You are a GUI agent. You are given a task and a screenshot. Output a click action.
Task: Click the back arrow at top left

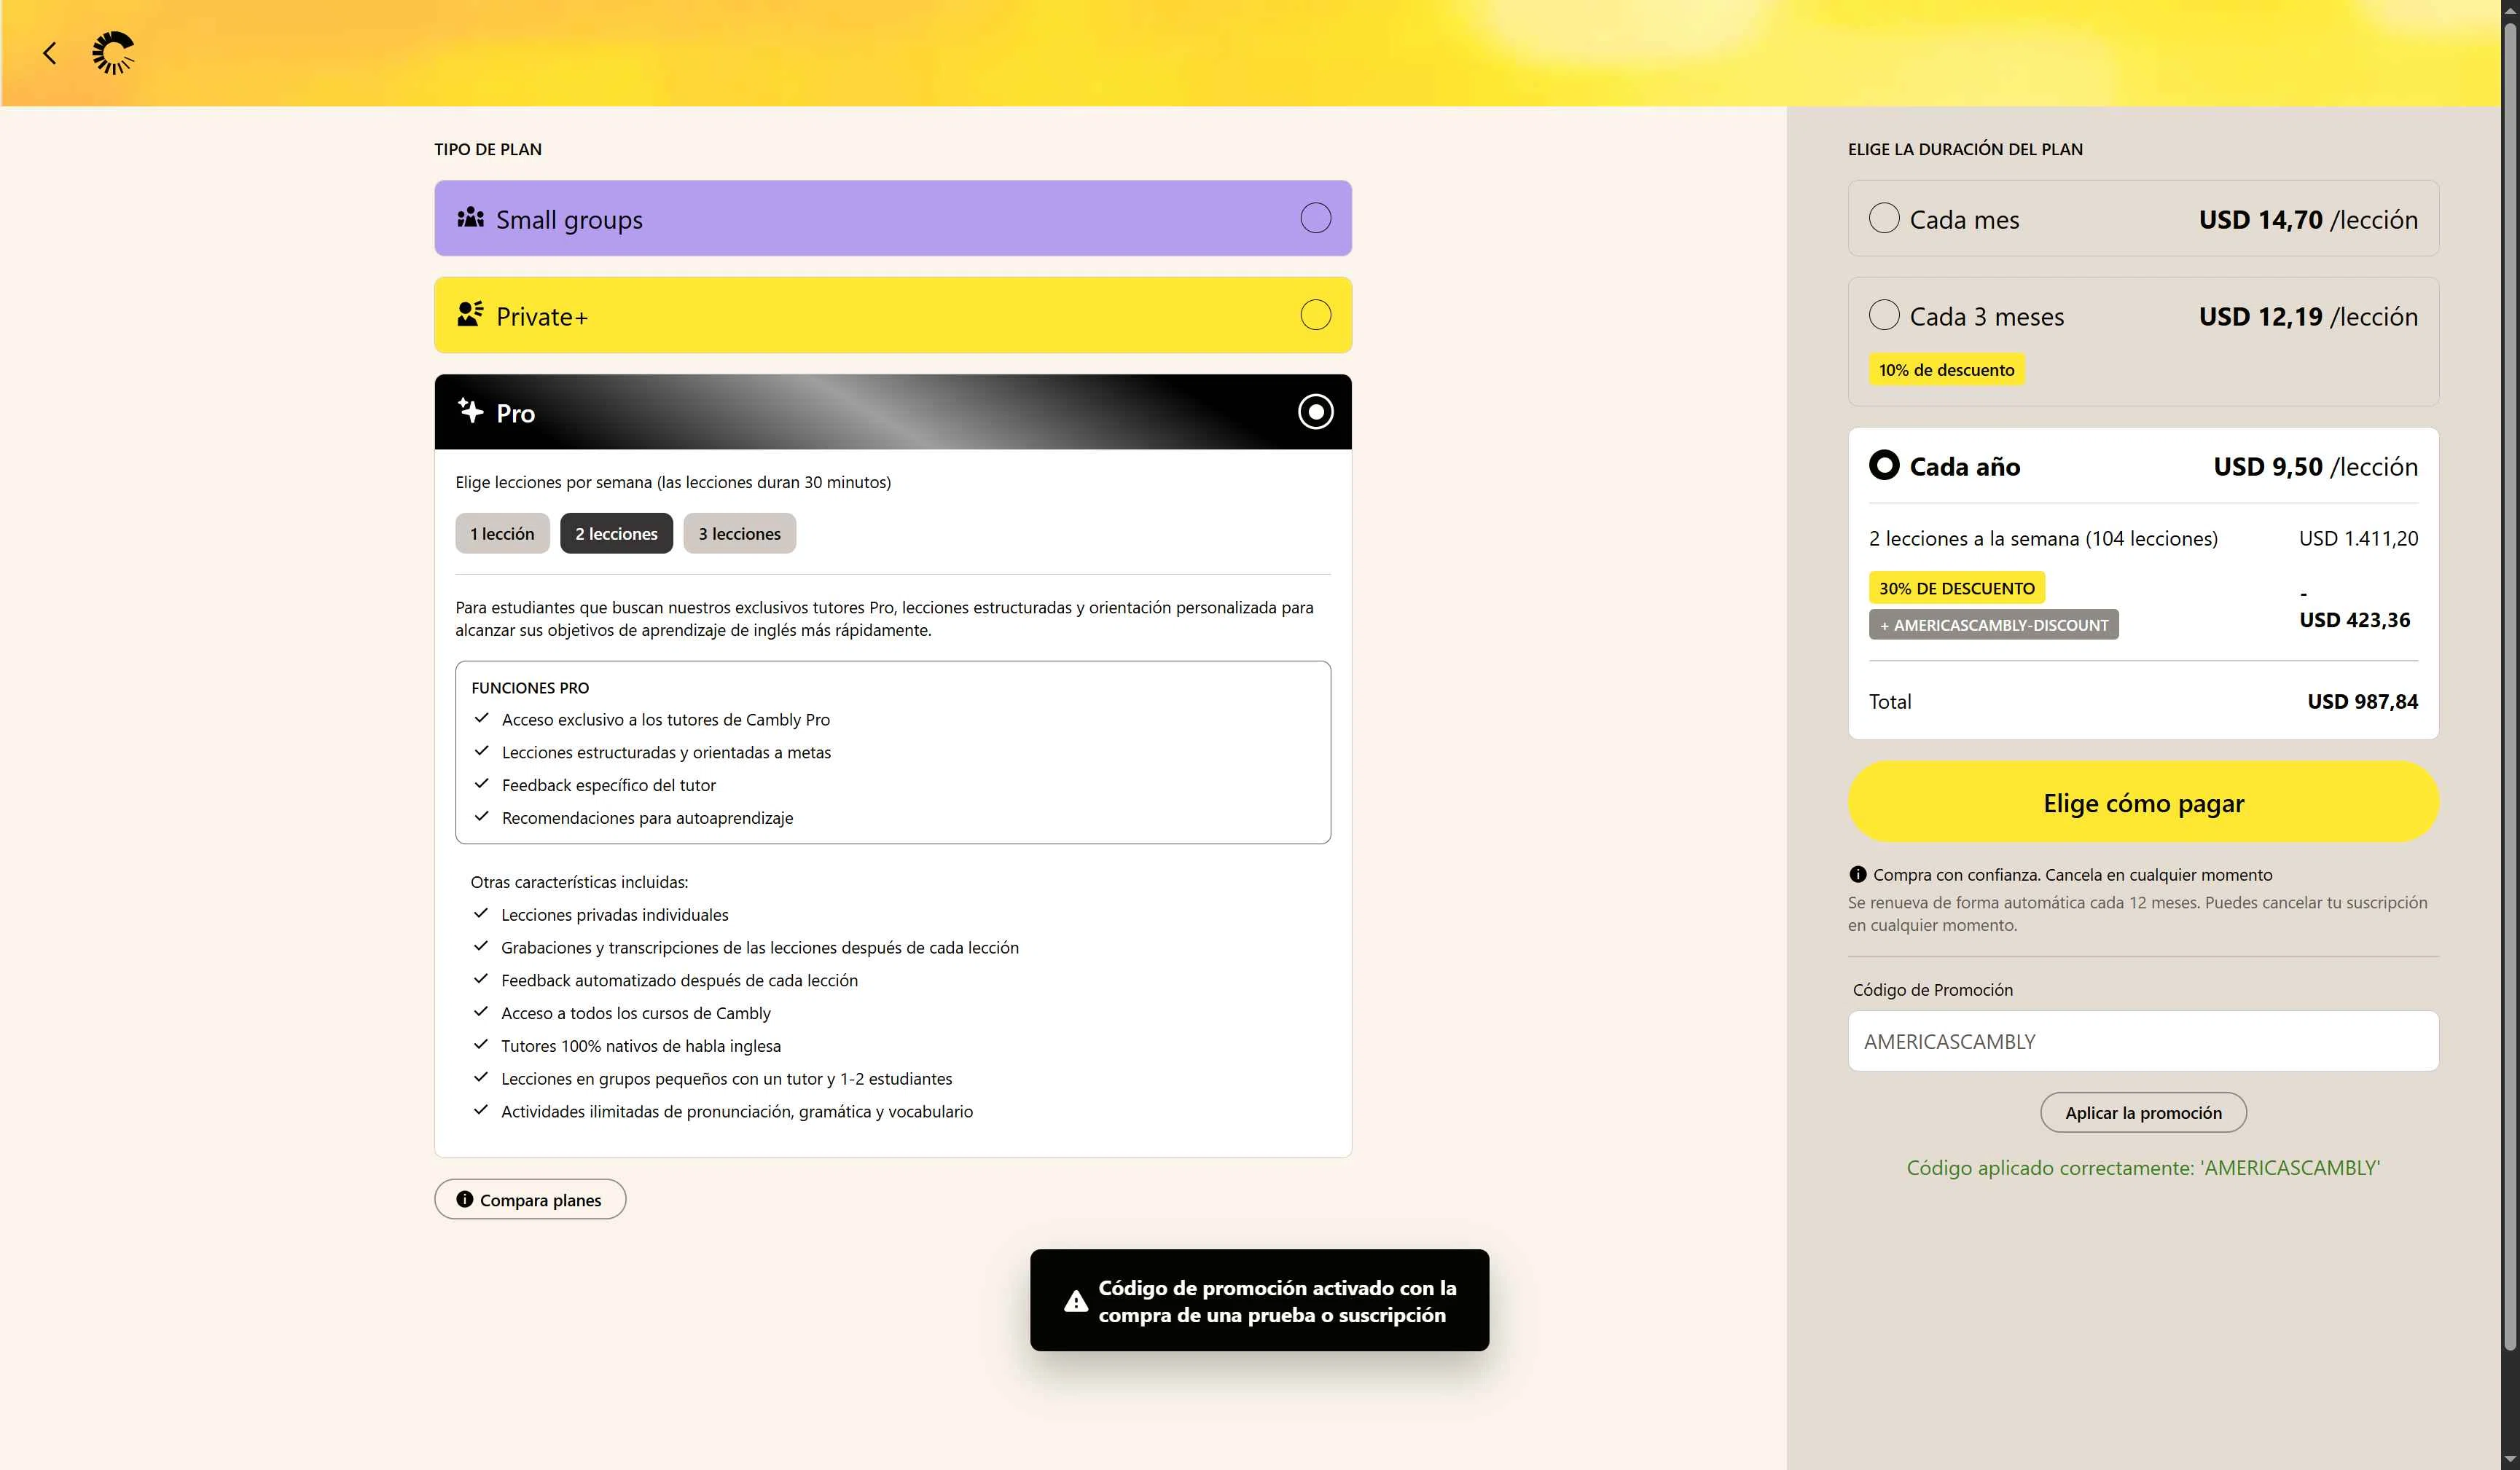click(x=49, y=53)
